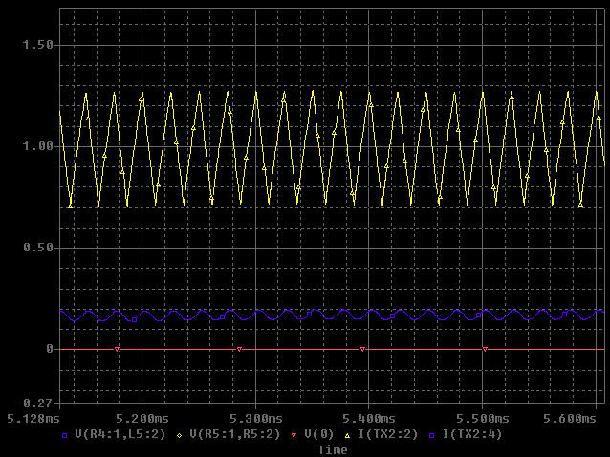The height and width of the screenshot is (457, 610).
Task: Click the 1.50 y-axis label
Action: coord(37,45)
